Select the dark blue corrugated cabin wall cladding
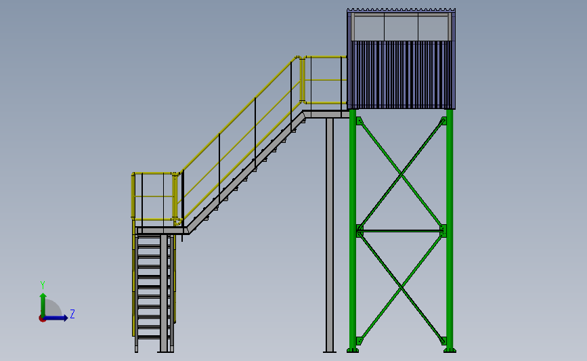The height and width of the screenshot is (361, 587). click(x=401, y=75)
